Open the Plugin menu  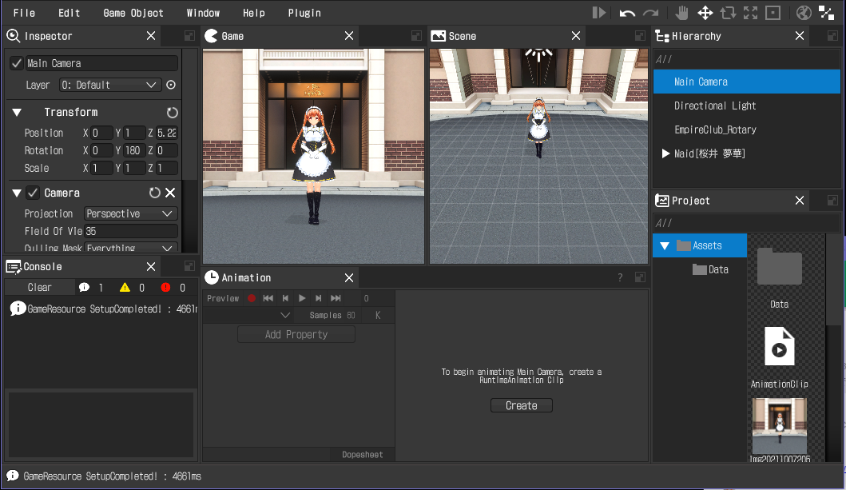pos(304,13)
